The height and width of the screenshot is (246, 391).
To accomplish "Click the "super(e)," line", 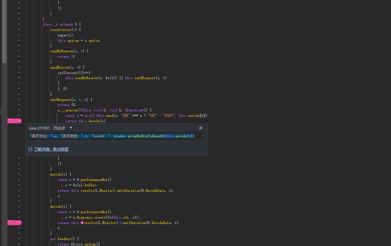I will [66, 35].
